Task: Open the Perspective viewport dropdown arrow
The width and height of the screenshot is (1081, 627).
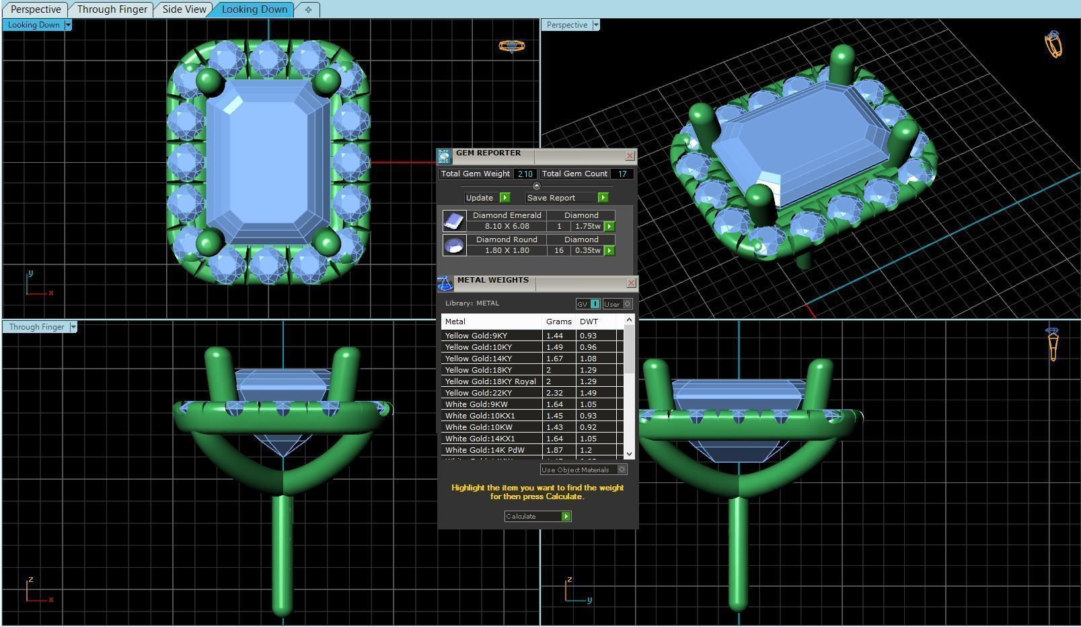Action: tap(596, 25)
